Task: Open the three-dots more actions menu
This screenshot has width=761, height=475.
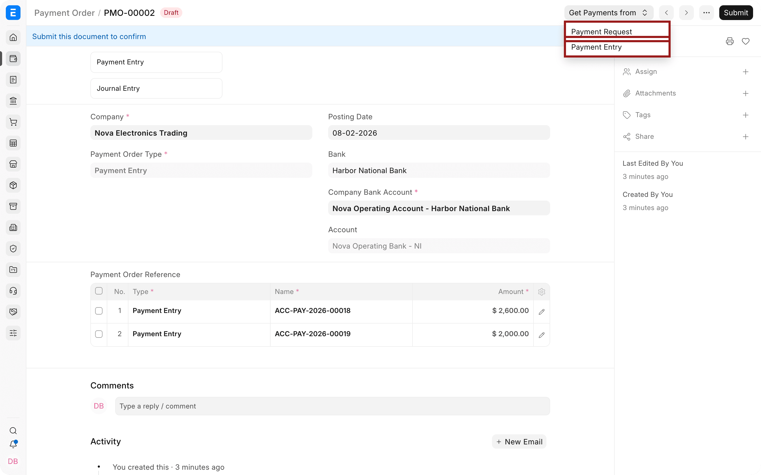Action: 706,13
